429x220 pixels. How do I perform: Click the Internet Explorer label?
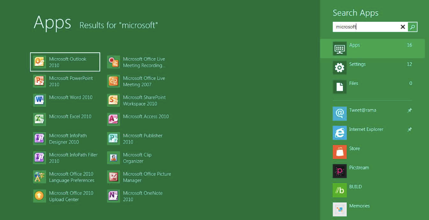[x=366, y=129]
